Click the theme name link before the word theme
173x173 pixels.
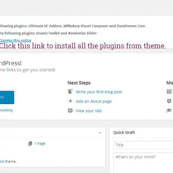tap(2, 161)
